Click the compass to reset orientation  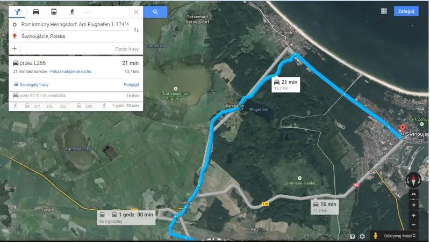pos(413,180)
